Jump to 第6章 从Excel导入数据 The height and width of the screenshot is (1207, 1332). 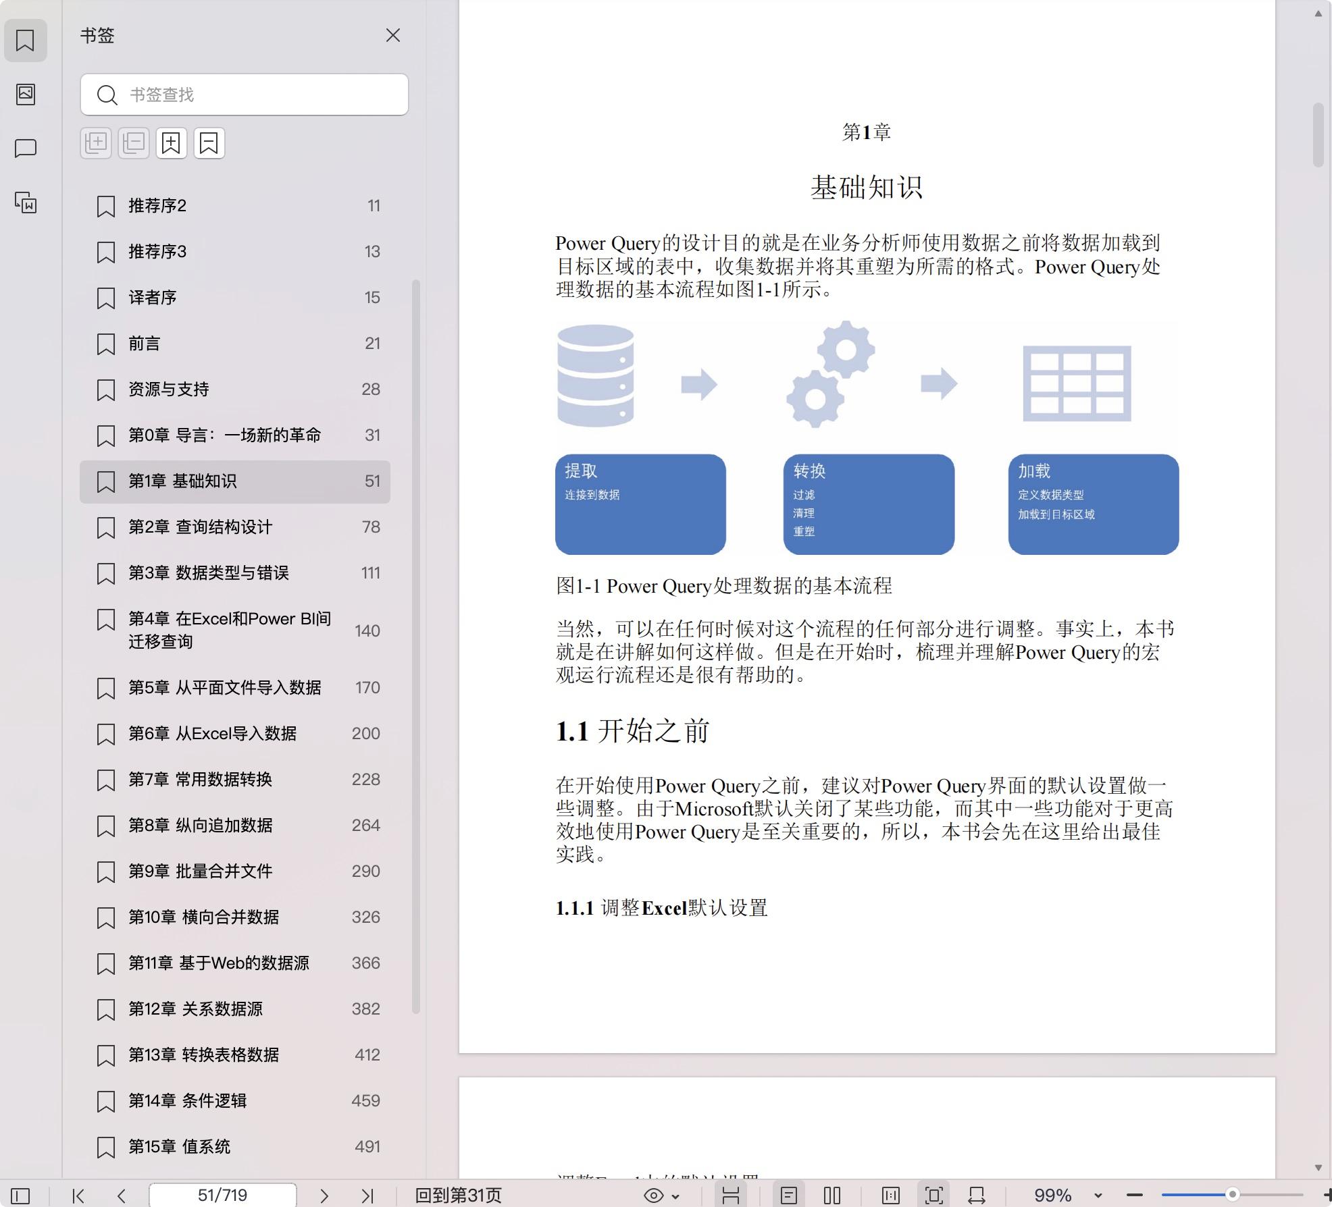(x=235, y=734)
